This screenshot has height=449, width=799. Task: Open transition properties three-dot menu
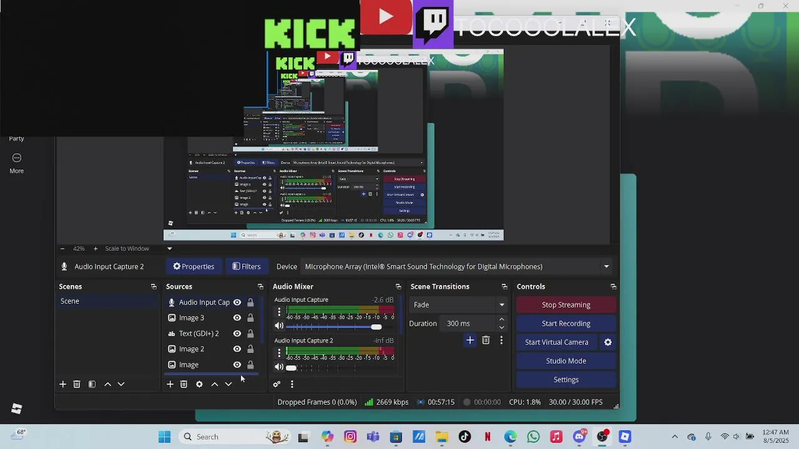click(x=501, y=340)
